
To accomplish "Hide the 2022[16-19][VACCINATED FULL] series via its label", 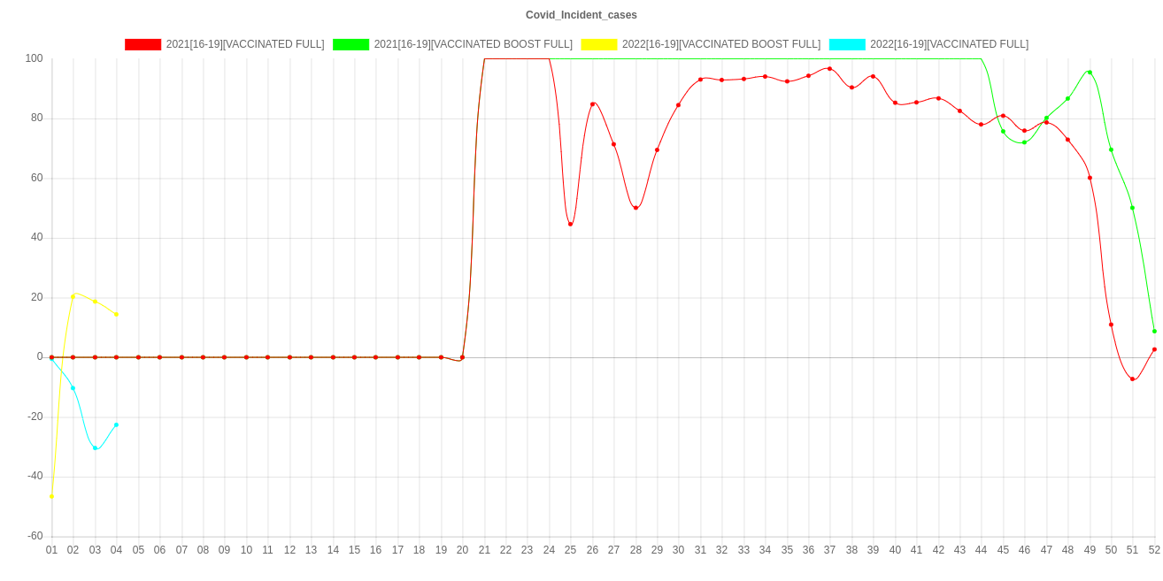I will 949,44.
